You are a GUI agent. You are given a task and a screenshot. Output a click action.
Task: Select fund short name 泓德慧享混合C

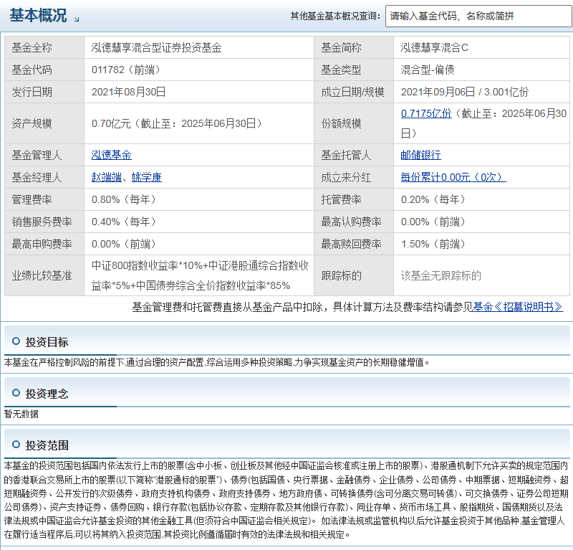click(435, 47)
